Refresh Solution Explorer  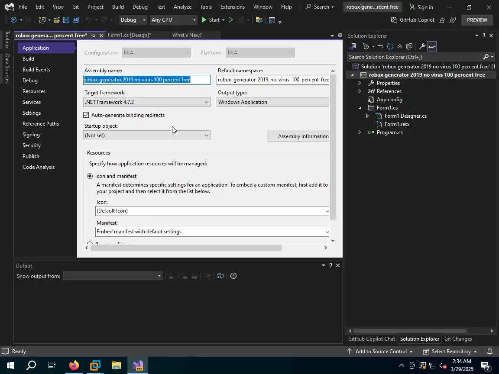pyautogui.click(x=390, y=46)
